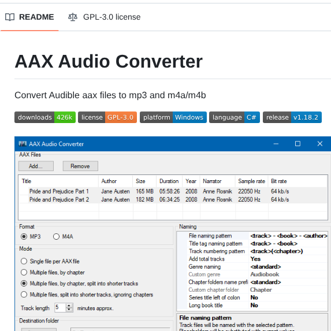Select the M4A format radio button
Image resolution: width=331 pixels, height=331 pixels.
pyautogui.click(x=56, y=236)
